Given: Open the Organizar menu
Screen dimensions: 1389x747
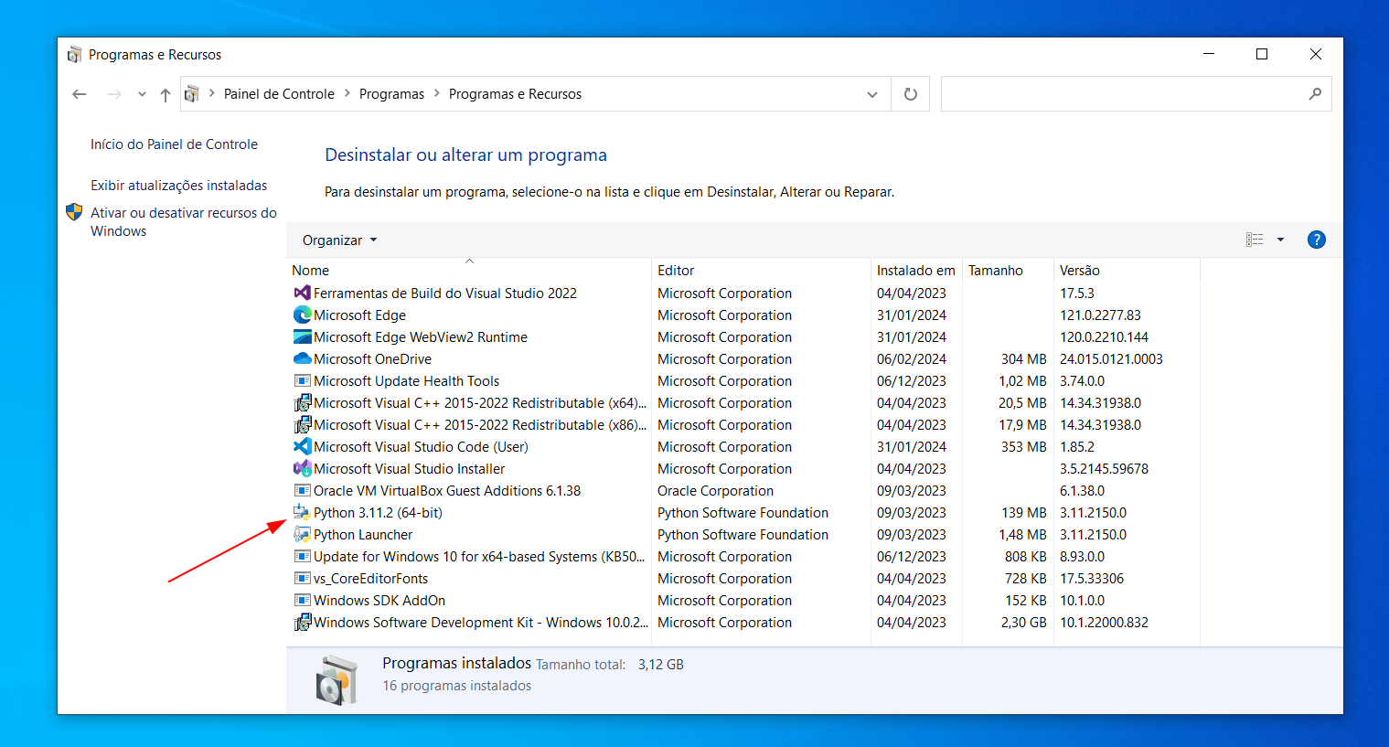Looking at the screenshot, I should [338, 240].
